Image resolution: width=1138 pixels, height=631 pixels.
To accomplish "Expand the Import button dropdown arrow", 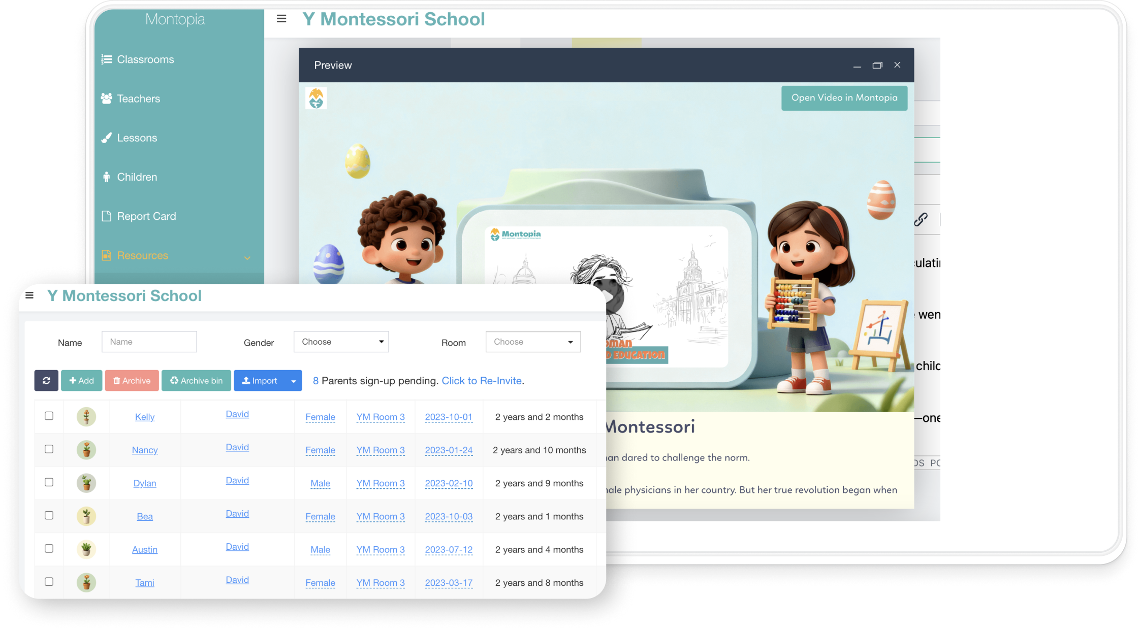I will pos(293,381).
